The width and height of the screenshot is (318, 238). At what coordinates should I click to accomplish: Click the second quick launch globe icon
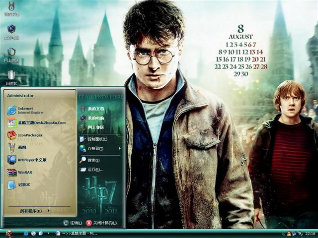[33, 234]
